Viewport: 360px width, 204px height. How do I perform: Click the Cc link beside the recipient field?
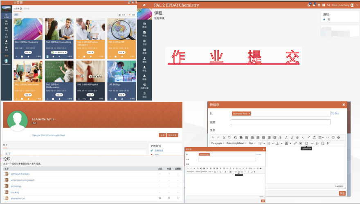click(333, 113)
